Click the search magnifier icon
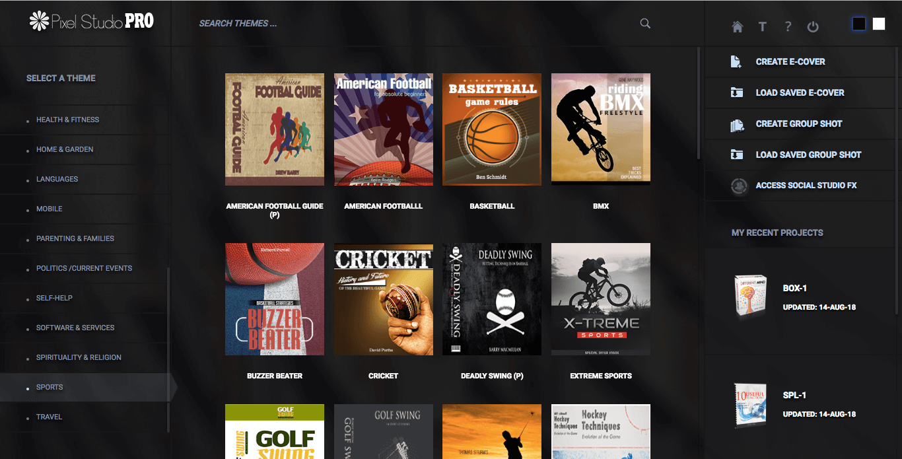The image size is (902, 459). coord(645,23)
